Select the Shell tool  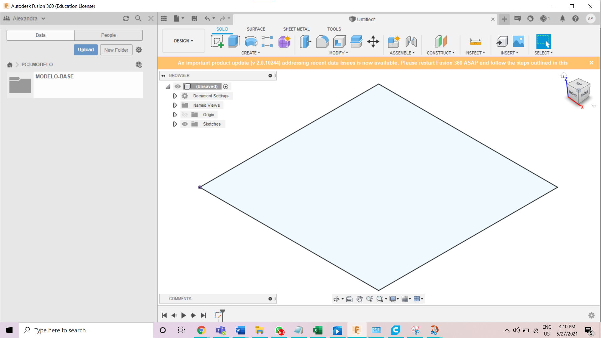click(339, 41)
